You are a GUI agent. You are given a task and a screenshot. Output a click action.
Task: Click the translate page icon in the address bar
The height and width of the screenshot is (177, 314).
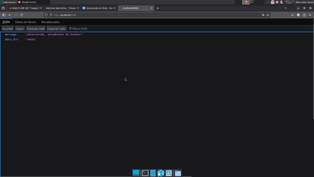tap(263, 15)
